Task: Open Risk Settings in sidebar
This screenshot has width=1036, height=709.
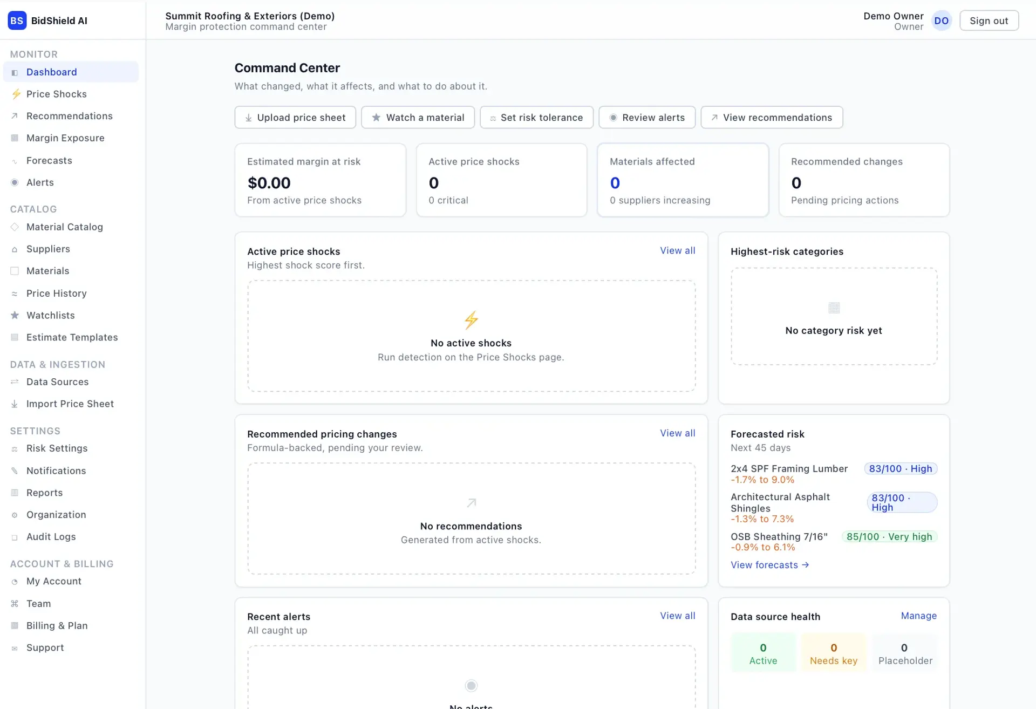Action: (x=71, y=448)
